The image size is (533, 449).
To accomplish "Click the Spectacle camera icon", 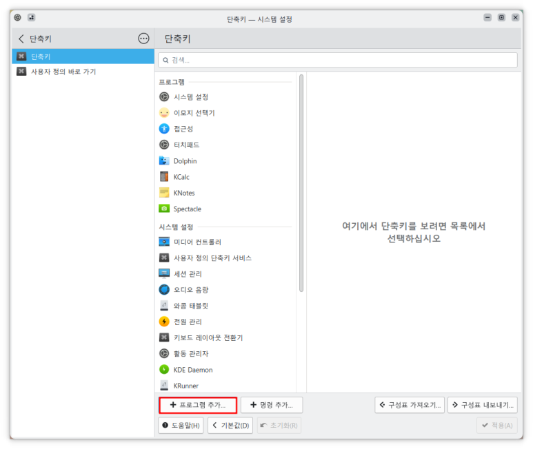I will (164, 209).
